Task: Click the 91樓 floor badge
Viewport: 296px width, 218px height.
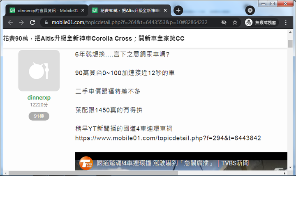Action: 39,116
